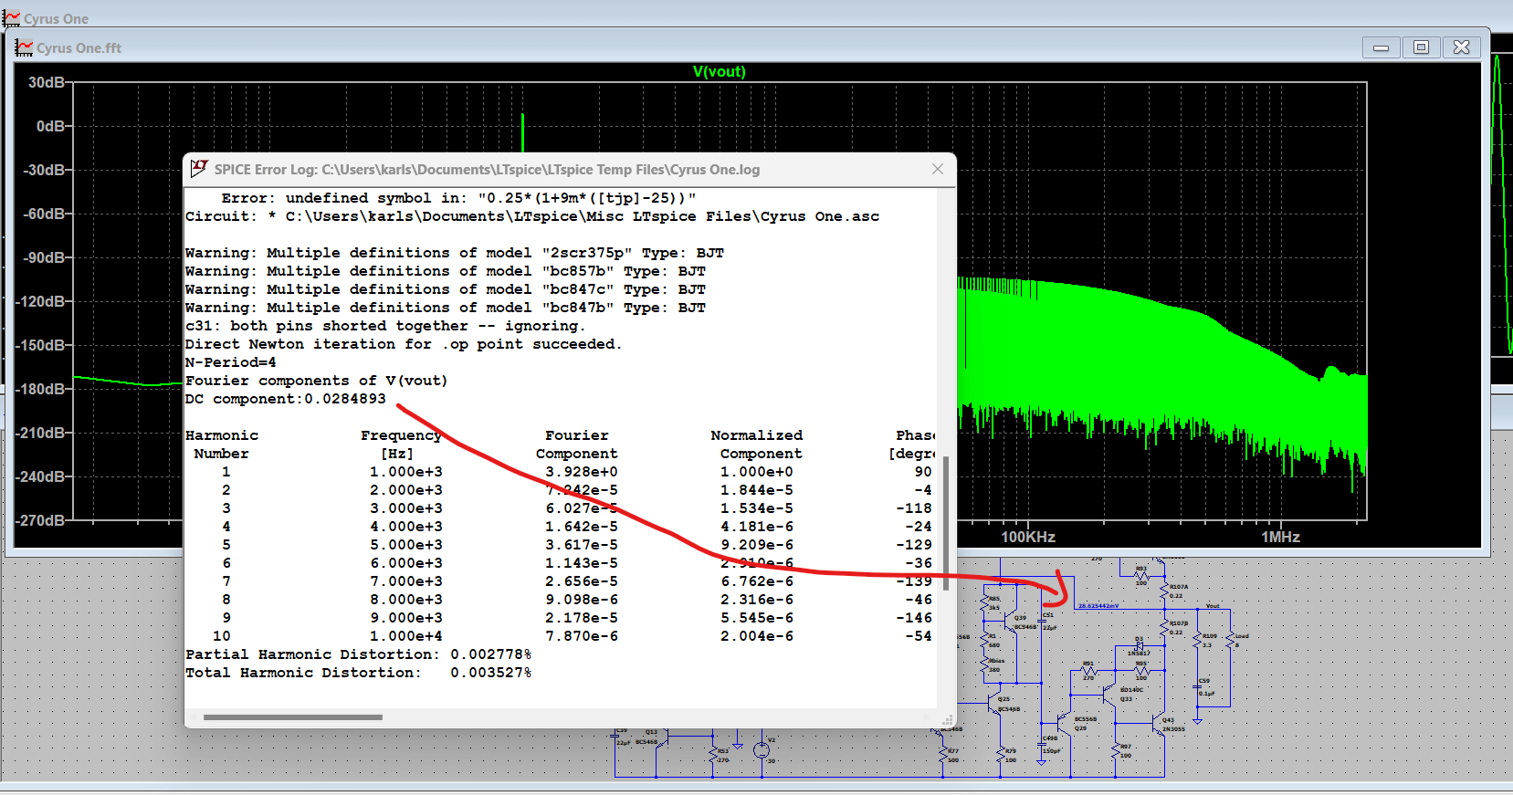Click the Cyrus One.fft window title
This screenshot has height=795, width=1513.
[x=79, y=47]
